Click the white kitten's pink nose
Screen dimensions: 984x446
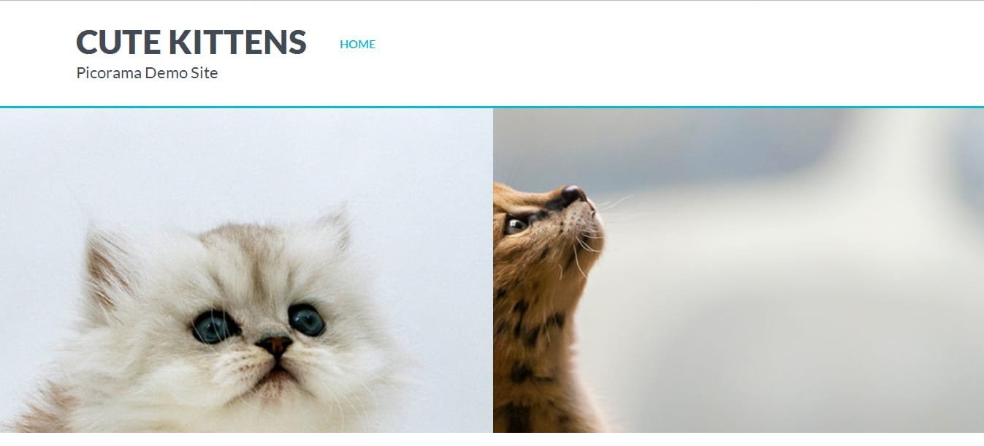coord(275,344)
